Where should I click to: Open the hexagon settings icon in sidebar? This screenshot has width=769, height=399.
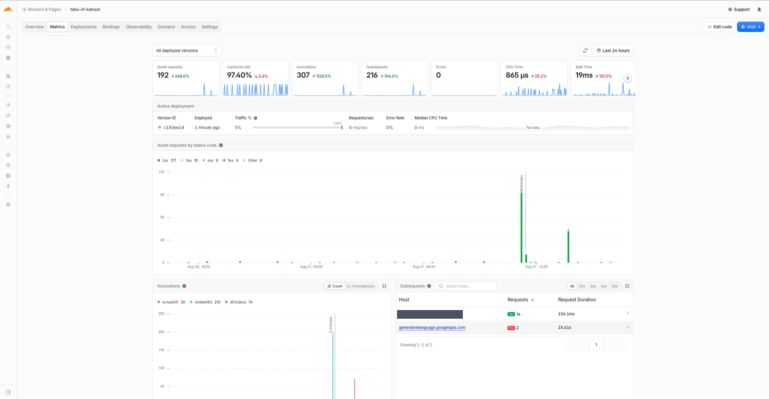tap(8, 205)
